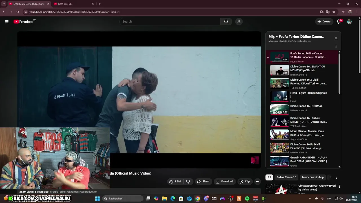Screen dimensions: 361x203
Task: Open Chrome three-dot menu
Action: coord(357,12)
